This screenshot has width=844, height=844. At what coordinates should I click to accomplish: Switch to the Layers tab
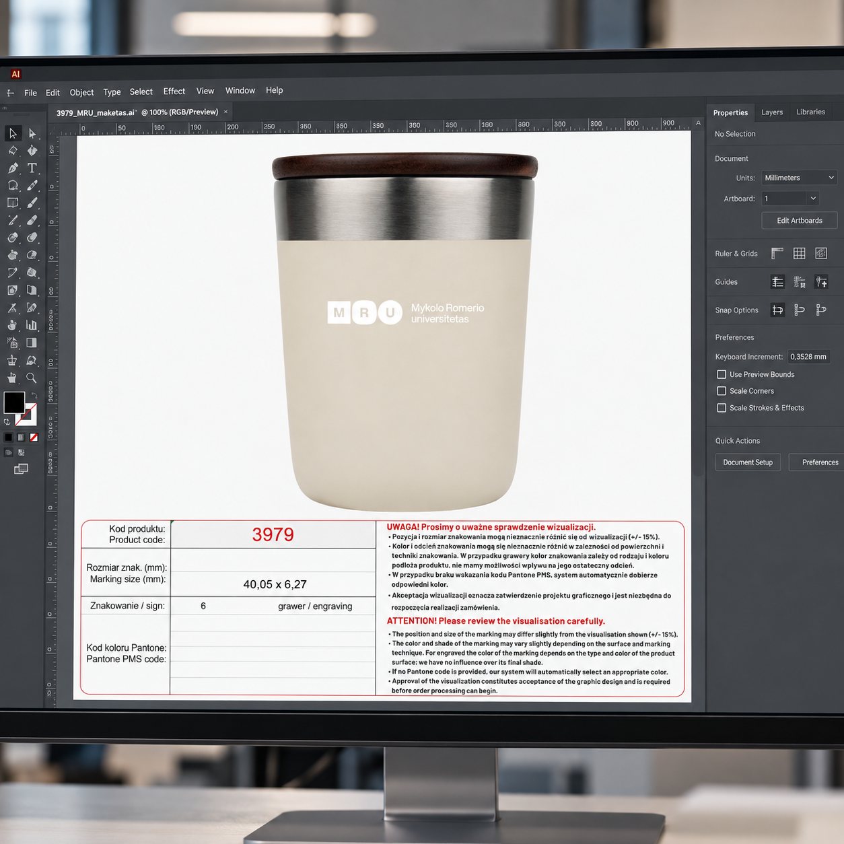point(772,112)
